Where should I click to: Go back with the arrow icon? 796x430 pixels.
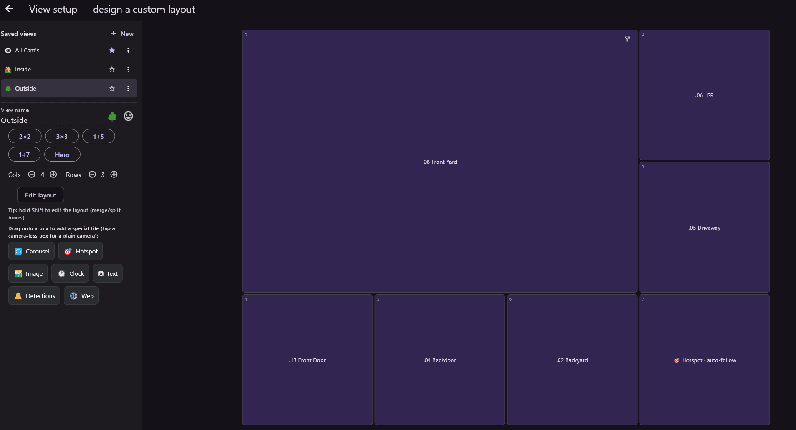(x=9, y=9)
